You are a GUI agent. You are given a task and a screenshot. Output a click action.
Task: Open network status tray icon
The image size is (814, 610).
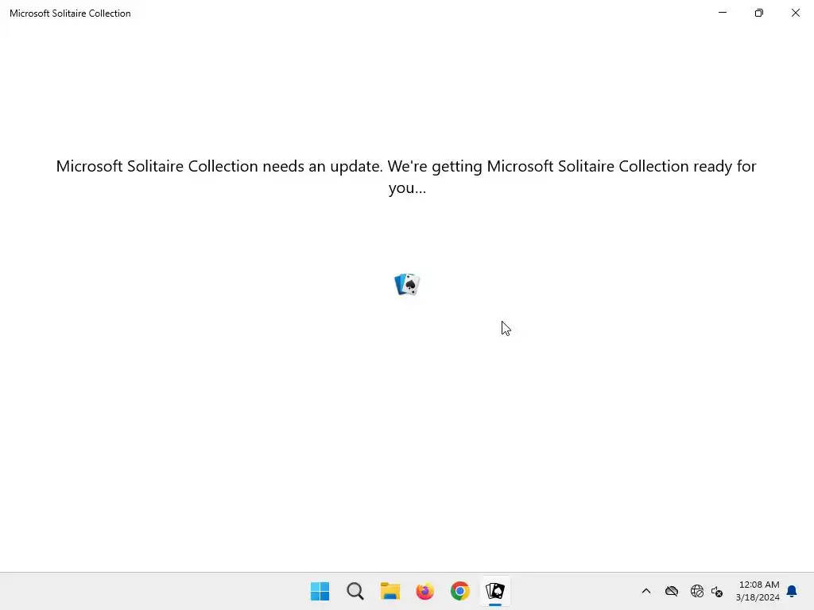click(696, 591)
